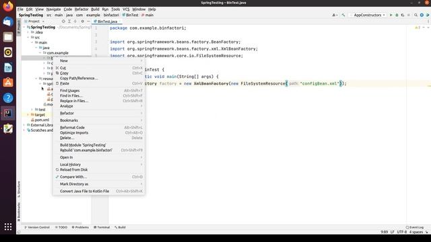The height and width of the screenshot is (242, 431).
Task: Open Help icon in the dock
Action: point(8,98)
